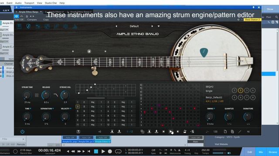Click the Visit Website link

pos(221,144)
